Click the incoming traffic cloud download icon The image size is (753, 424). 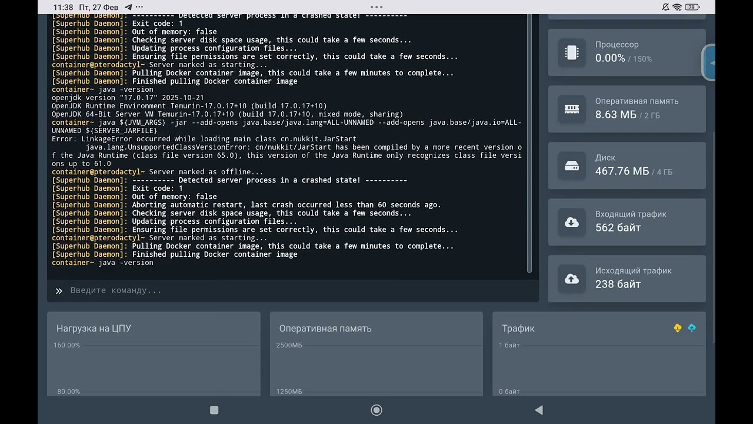coord(571,222)
